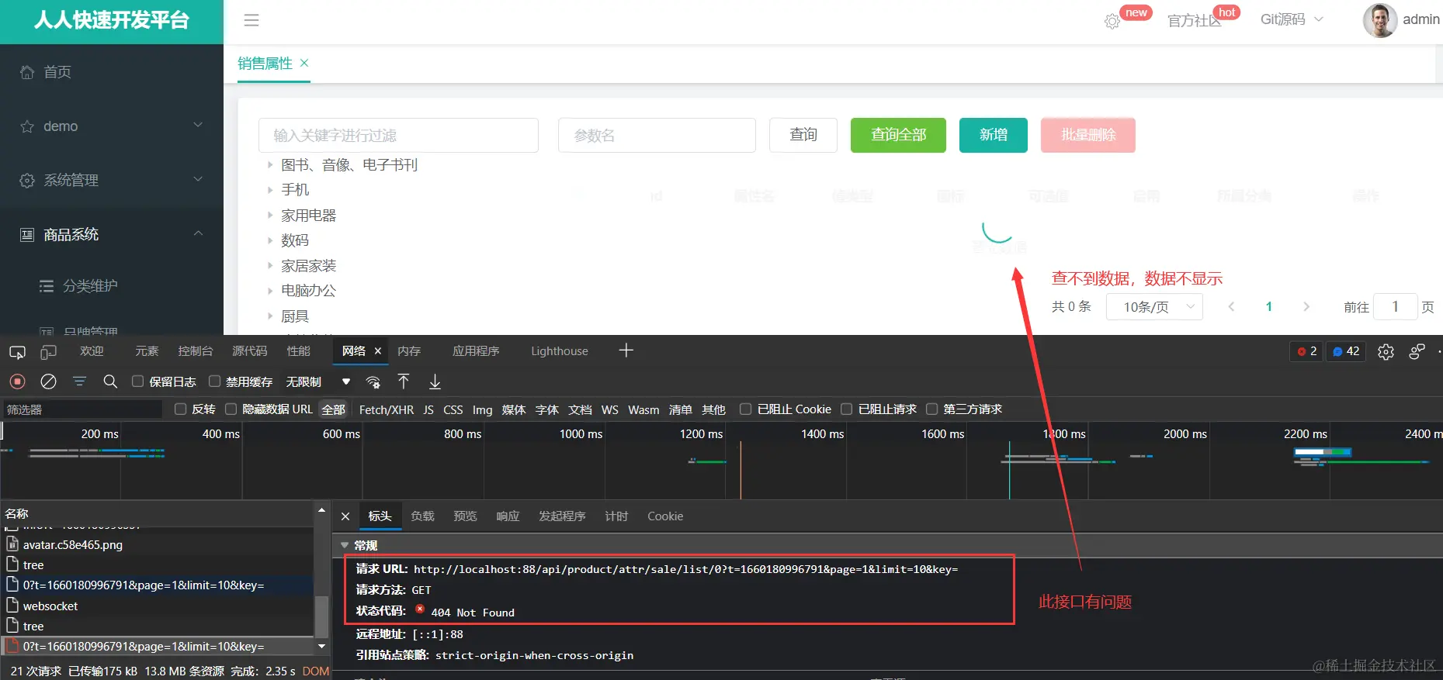Viewport: 1443px width, 680px height.
Task: Close the request details pane
Action: (x=345, y=516)
